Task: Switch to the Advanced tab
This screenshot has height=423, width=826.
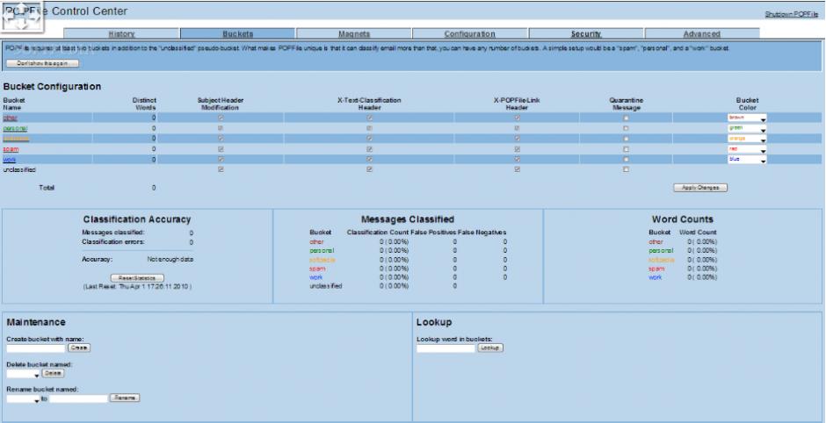Action: (702, 33)
